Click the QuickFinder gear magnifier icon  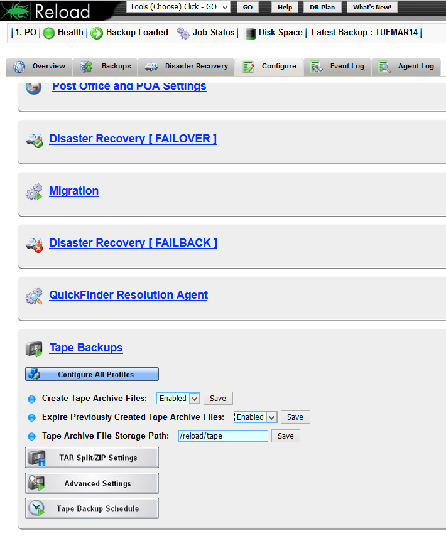pos(34,296)
